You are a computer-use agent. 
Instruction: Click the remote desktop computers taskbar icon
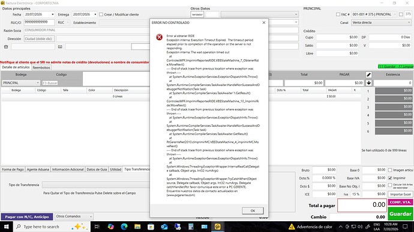click(x=178, y=227)
